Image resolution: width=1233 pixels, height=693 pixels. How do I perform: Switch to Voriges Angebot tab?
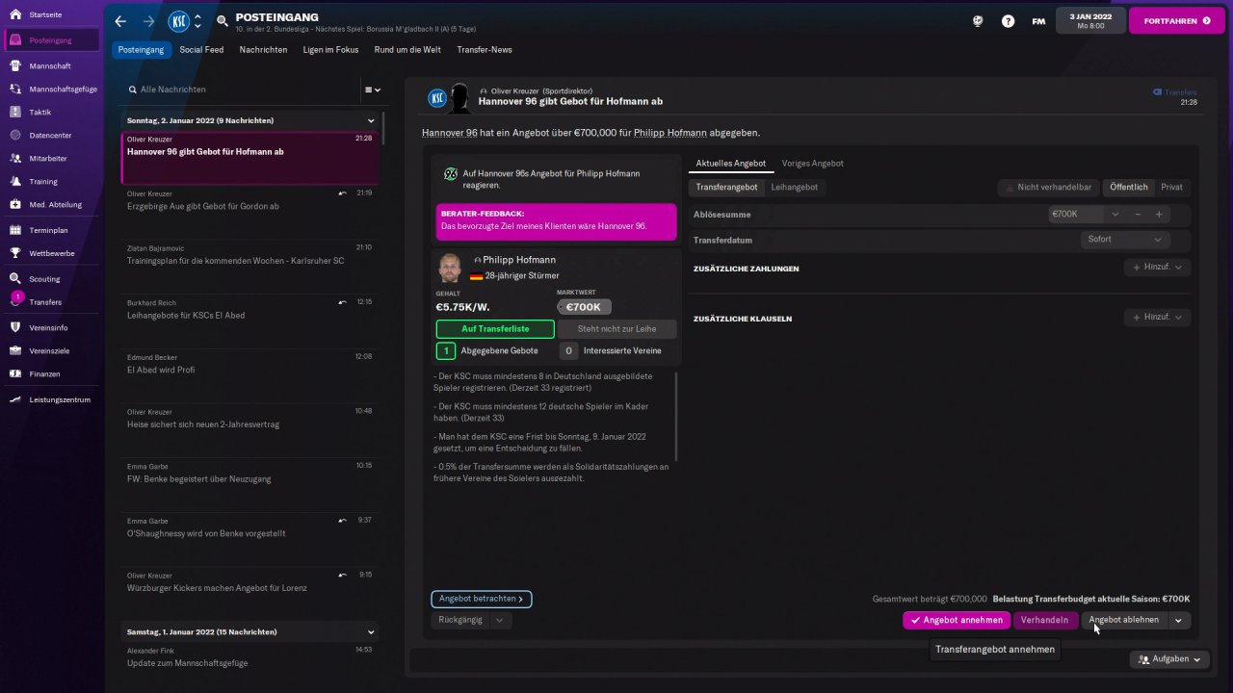pos(812,164)
